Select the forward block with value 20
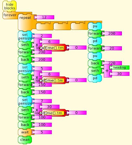 [x=95, y=49]
